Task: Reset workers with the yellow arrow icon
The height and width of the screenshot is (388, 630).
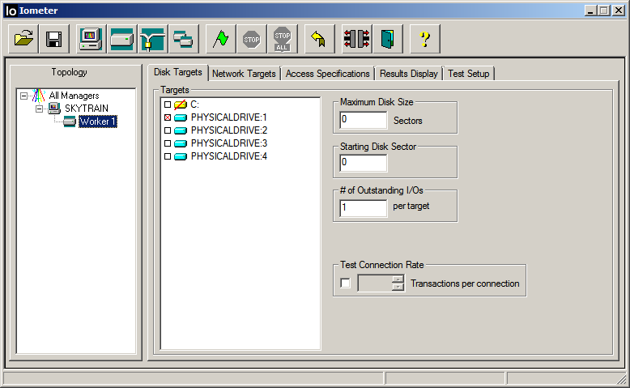Action: (x=319, y=39)
